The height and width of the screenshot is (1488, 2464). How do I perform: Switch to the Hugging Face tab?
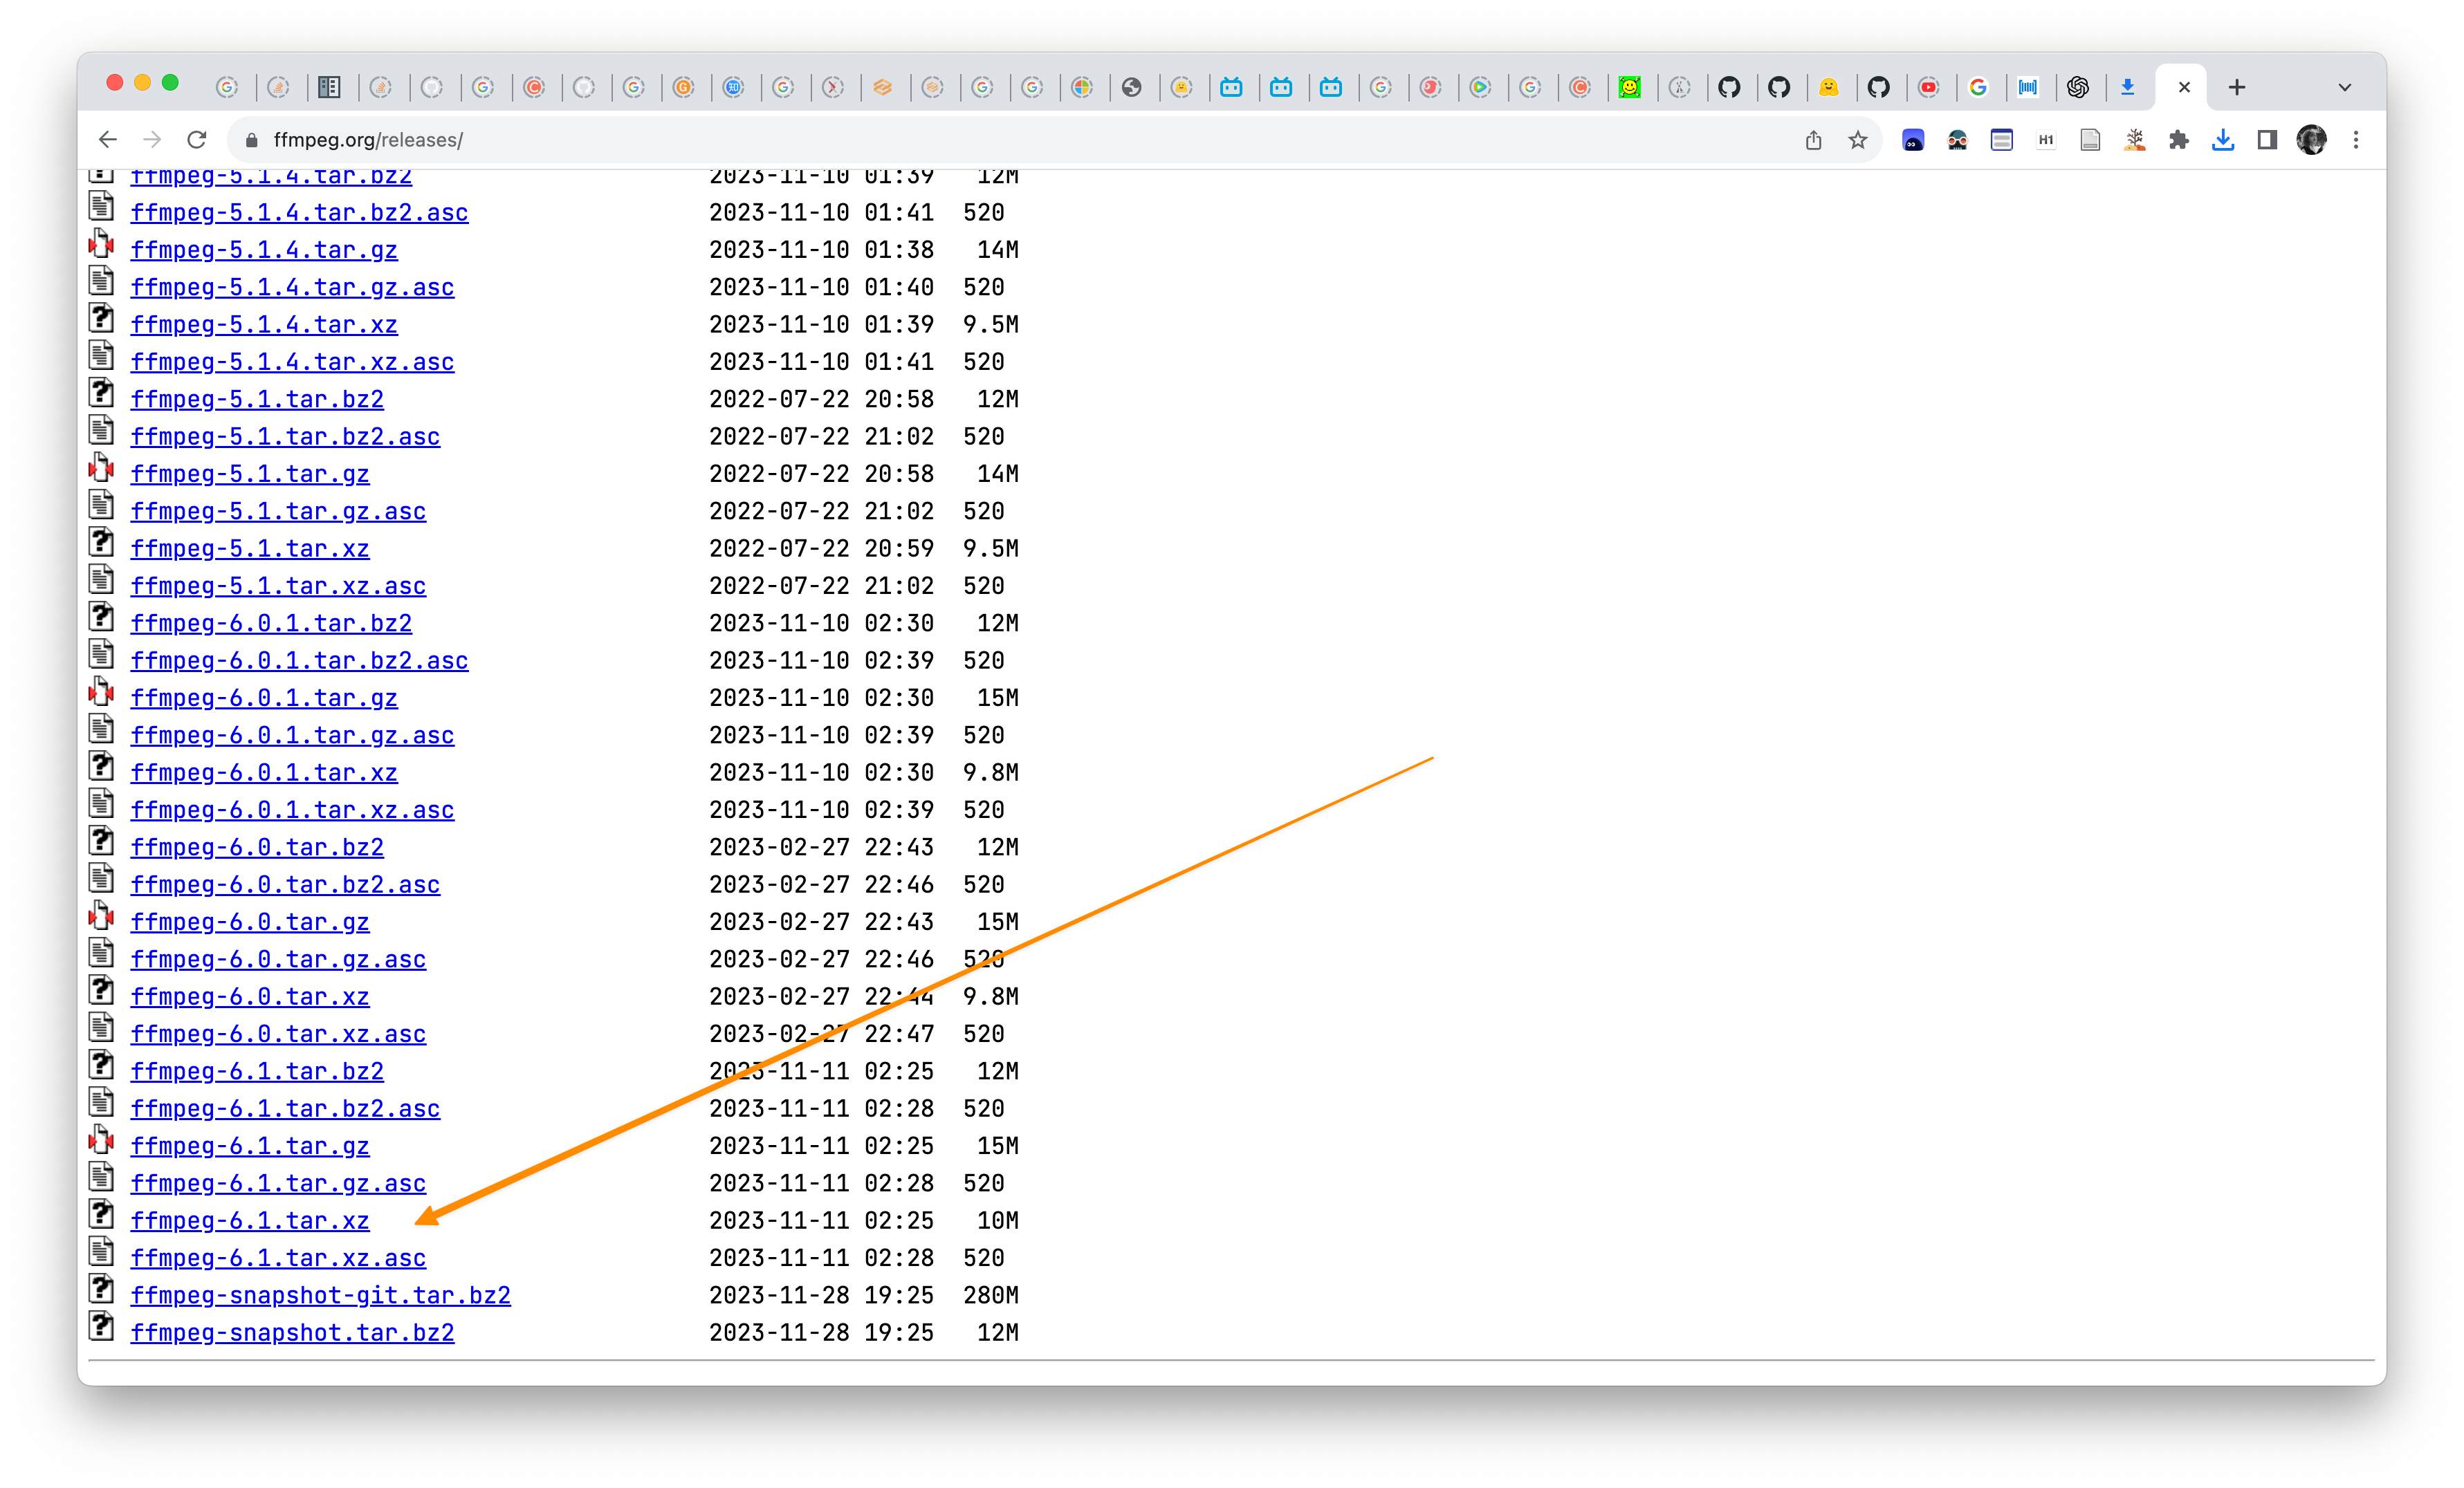pyautogui.click(x=1828, y=88)
